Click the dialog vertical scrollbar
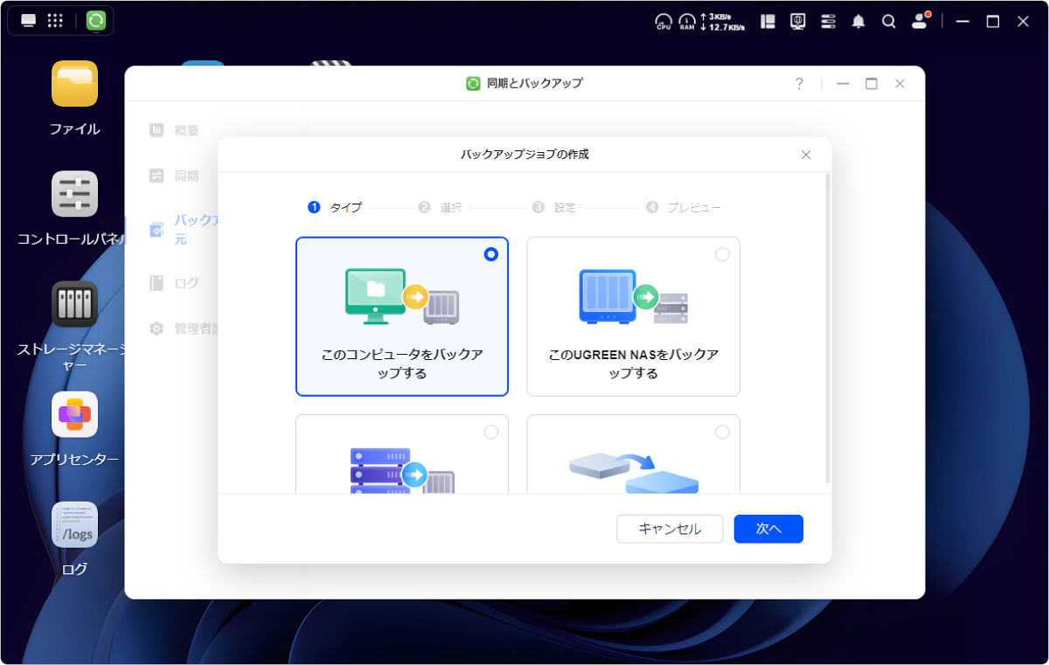 click(828, 328)
